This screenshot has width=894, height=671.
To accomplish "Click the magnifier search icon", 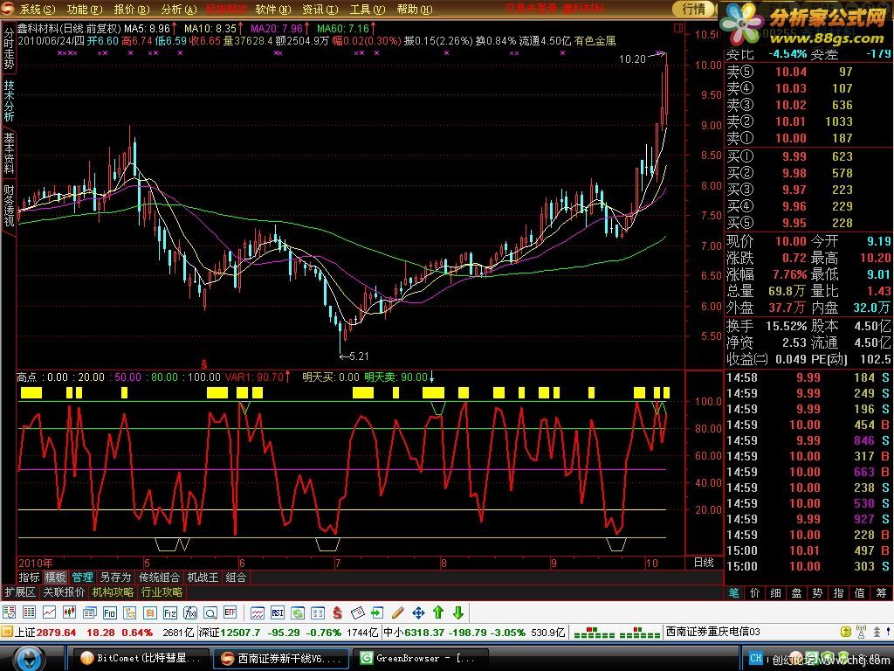I will pos(210,612).
